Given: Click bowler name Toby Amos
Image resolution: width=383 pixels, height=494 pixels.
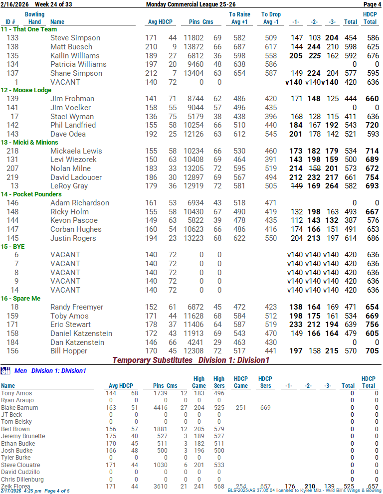Looking at the screenshot, I should point(69,317).
